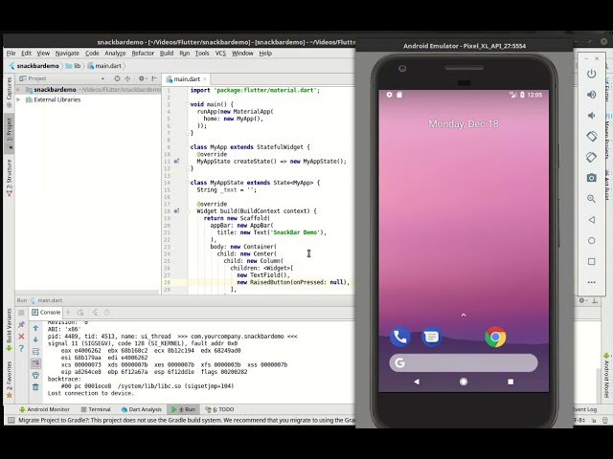The height and width of the screenshot is (459, 613).
Task: Click hot reload lightning icon
Action: (x=68, y=313)
